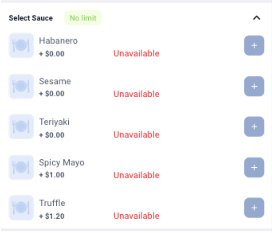The height and width of the screenshot is (233, 272).
Task: Open the Spicy Mayo plate thumbnail
Action: (x=21, y=167)
